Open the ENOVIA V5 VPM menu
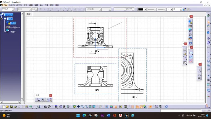 pos(15,5)
